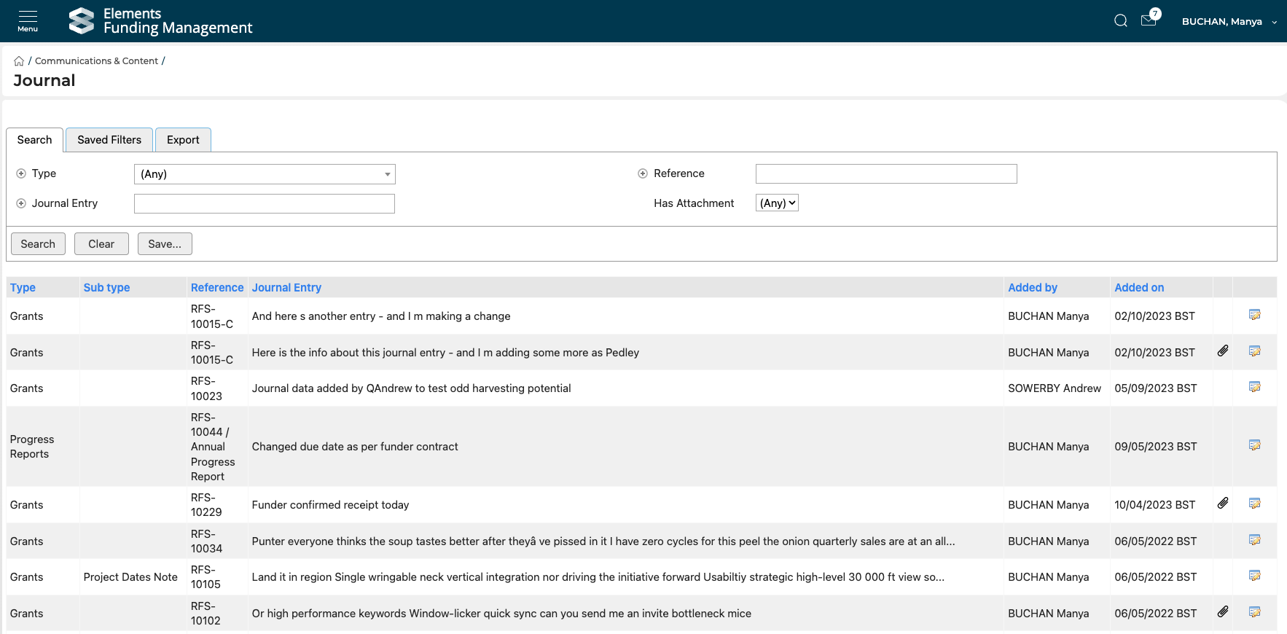1287x634 pixels.
Task: Open note icon for RFS-10023 row
Action: 1254,387
